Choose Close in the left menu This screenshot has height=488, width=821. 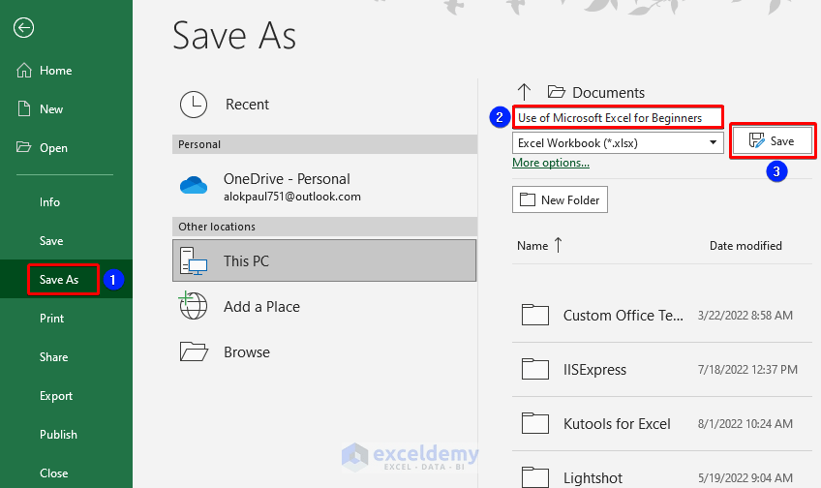click(53, 473)
